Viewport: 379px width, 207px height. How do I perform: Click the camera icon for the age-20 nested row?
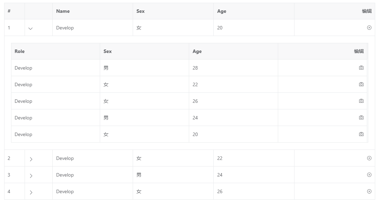[x=361, y=134]
